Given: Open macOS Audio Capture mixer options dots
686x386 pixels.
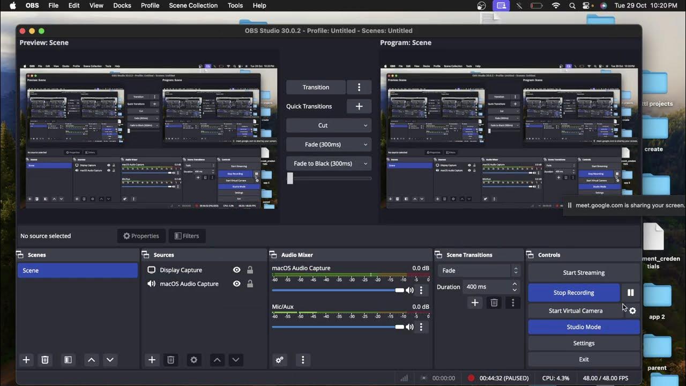Looking at the screenshot, I should tap(421, 290).
